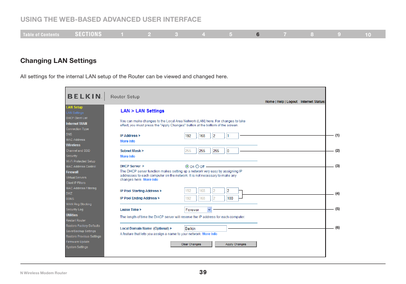Image resolution: width=406 pixels, height=284 pixels.
Task: Click IP Pool Starting Address last octet field
Action: (x=232, y=190)
